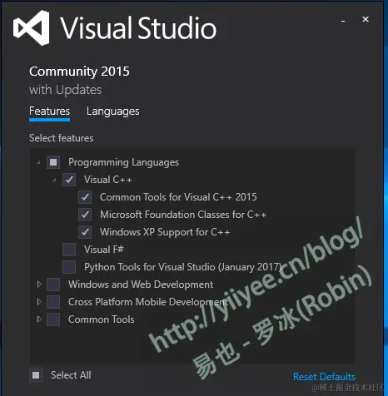
Task: Expand the Common Tools node
Action: pyautogui.click(x=39, y=319)
